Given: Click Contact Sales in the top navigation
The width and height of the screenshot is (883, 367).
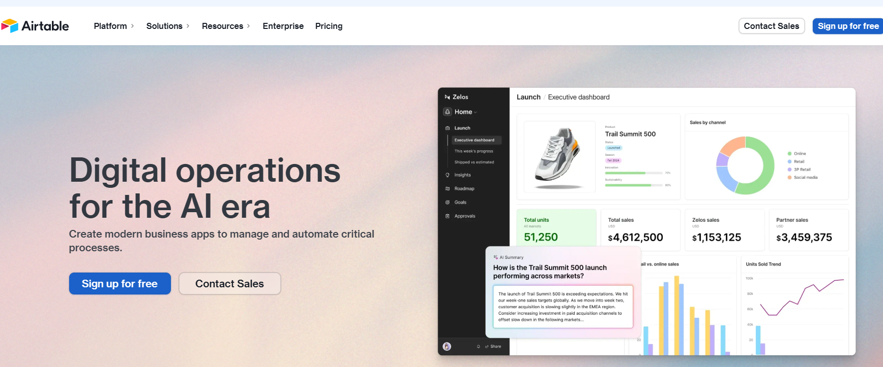Looking at the screenshot, I should pyautogui.click(x=772, y=26).
